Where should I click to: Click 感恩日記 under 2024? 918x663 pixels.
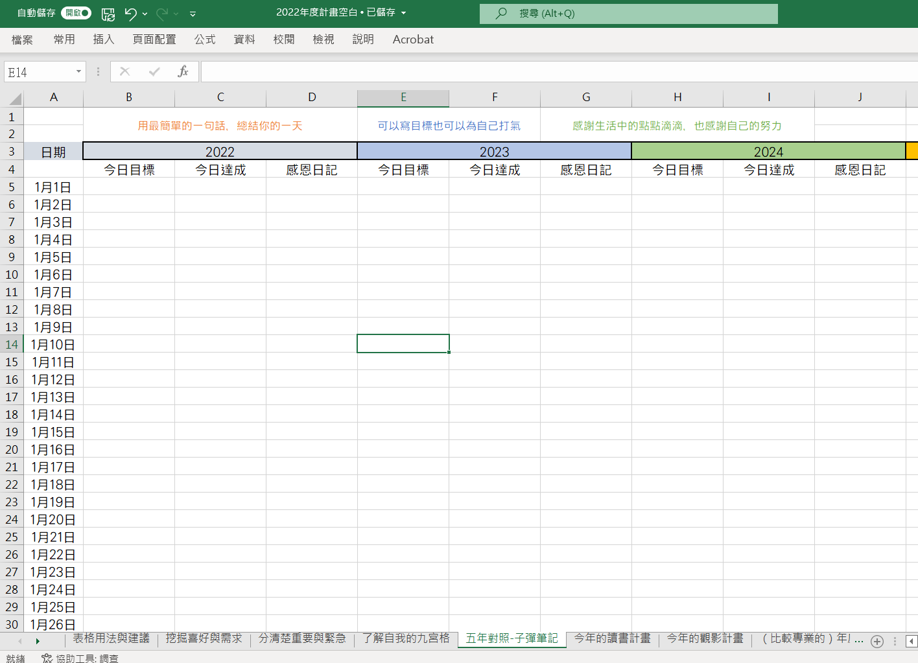pyautogui.click(x=860, y=170)
